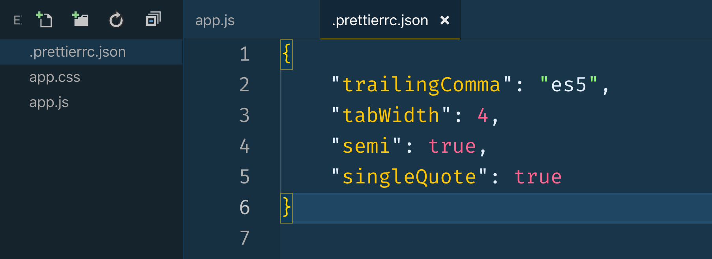Click the New Folder icon in explorer

coord(80,19)
